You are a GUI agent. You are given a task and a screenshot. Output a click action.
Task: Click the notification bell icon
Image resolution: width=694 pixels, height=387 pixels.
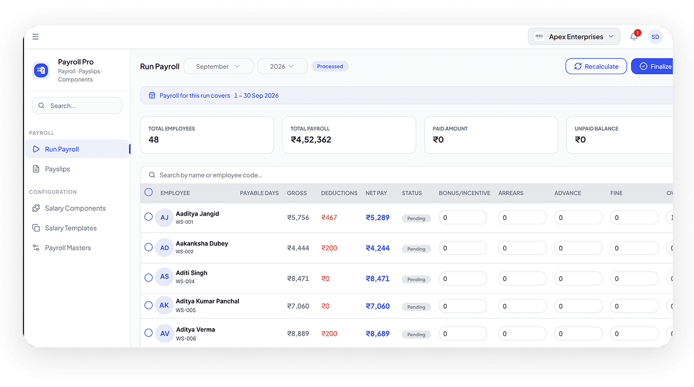click(634, 37)
